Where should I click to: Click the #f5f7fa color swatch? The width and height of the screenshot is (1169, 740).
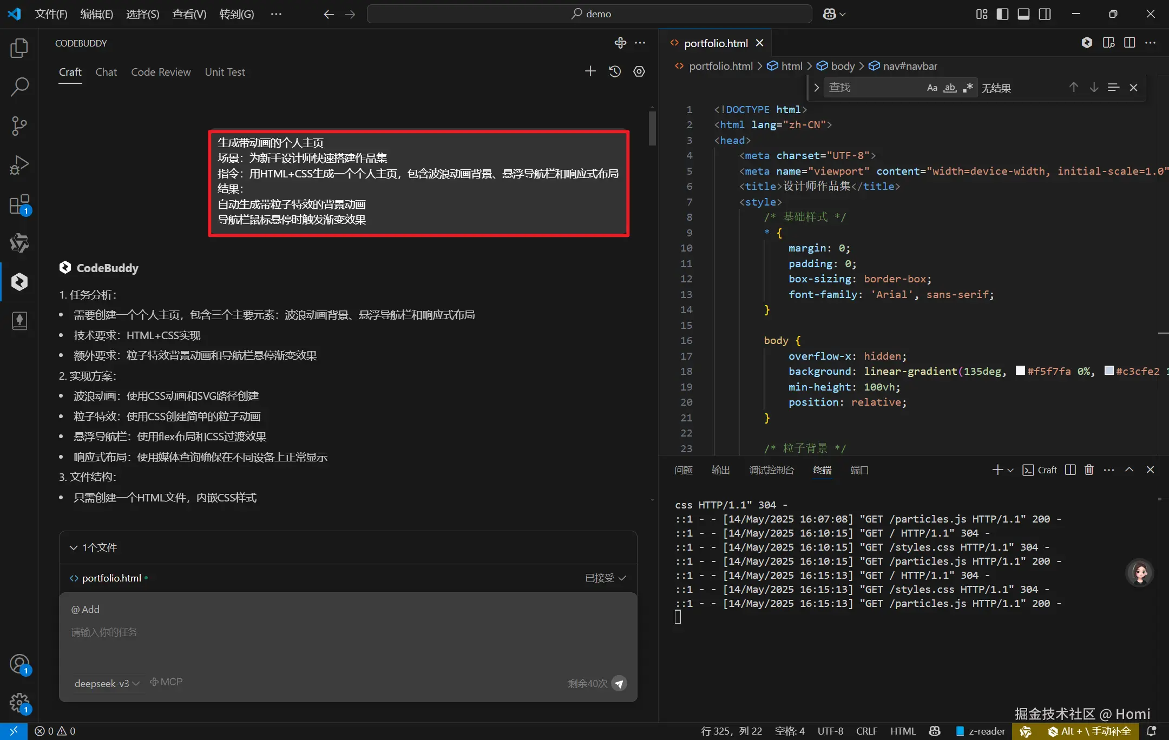1020,371
